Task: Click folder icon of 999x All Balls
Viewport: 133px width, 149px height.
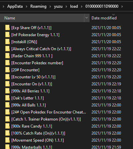Action: coord(7,105)
